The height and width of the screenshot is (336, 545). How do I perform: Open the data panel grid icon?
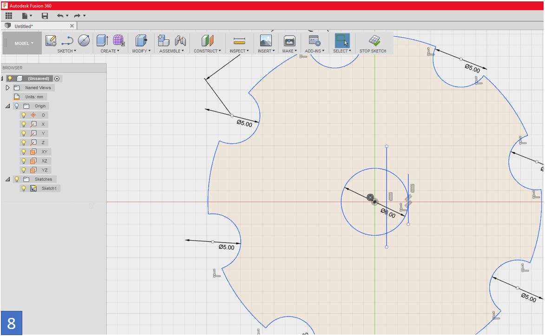[9, 16]
